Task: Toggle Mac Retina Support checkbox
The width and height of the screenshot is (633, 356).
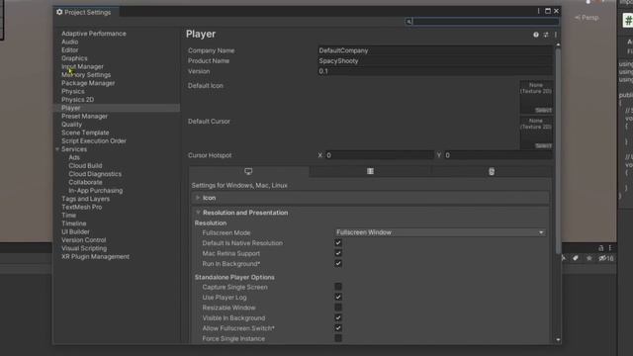Action: 338,253
